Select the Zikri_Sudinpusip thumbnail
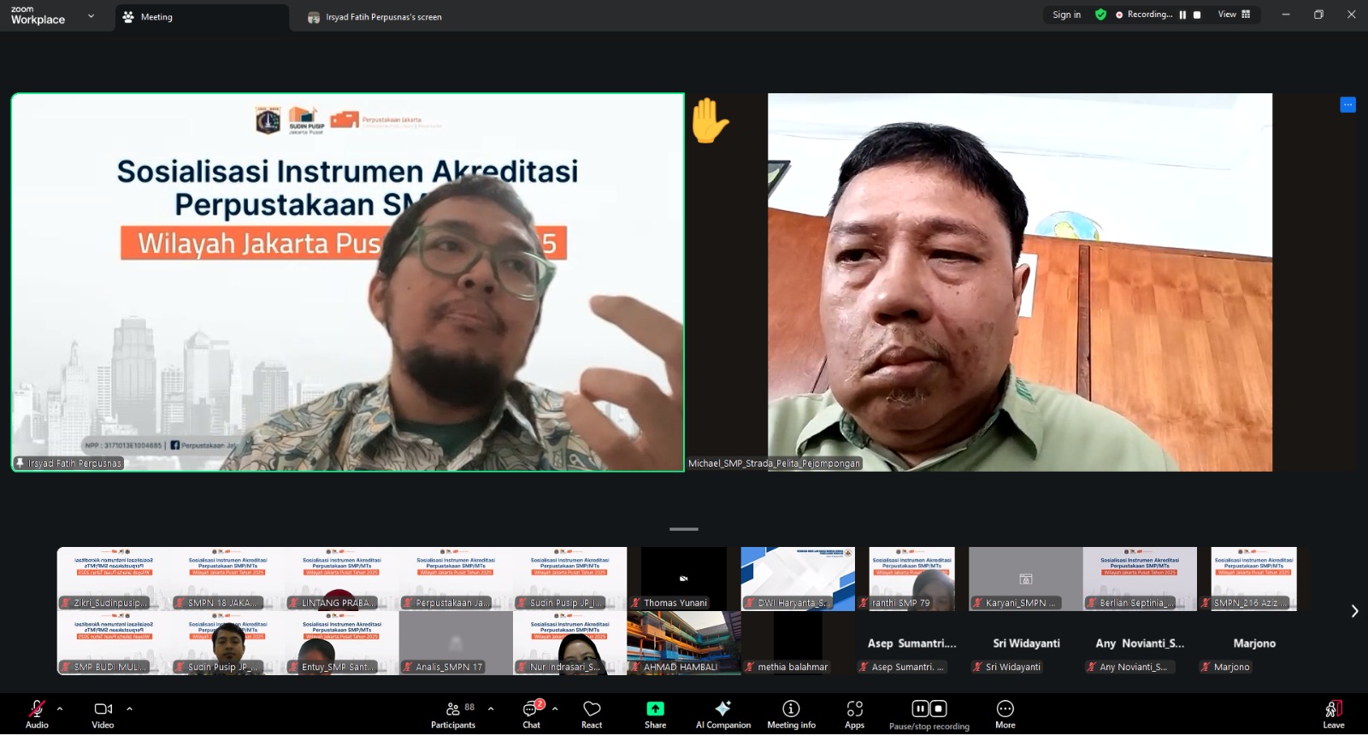The image size is (1368, 735). pos(114,579)
